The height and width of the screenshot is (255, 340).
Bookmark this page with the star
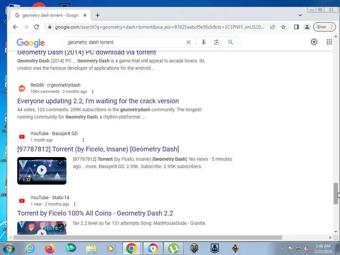283,27
